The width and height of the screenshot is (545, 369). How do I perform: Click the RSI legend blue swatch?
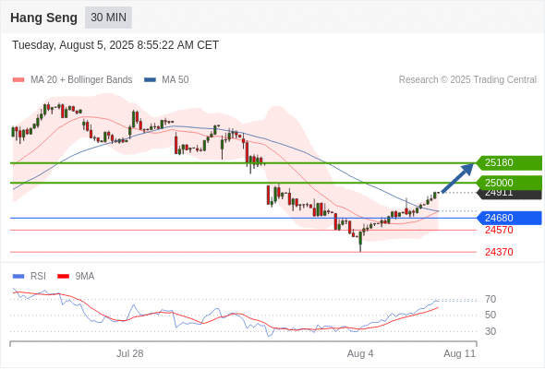[18, 277]
